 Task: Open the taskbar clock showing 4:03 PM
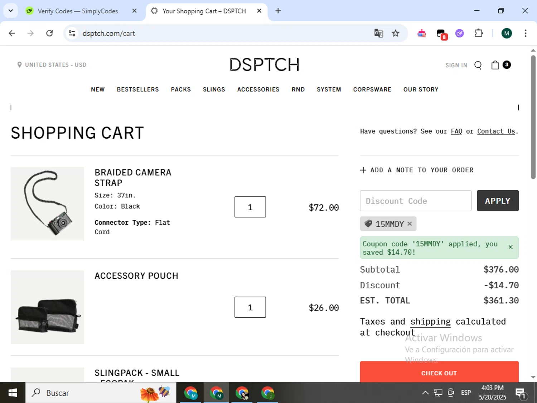click(x=493, y=393)
